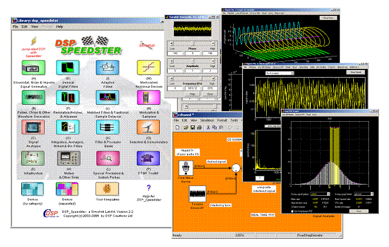
Task: Click Frequency slider right arrow
Action: 213,78
